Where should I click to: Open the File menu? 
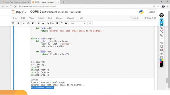(x=15, y=18)
